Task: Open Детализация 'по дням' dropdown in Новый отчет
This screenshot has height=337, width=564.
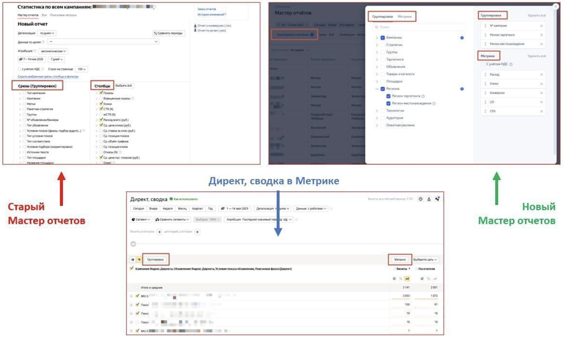Action: pyautogui.click(x=47, y=33)
